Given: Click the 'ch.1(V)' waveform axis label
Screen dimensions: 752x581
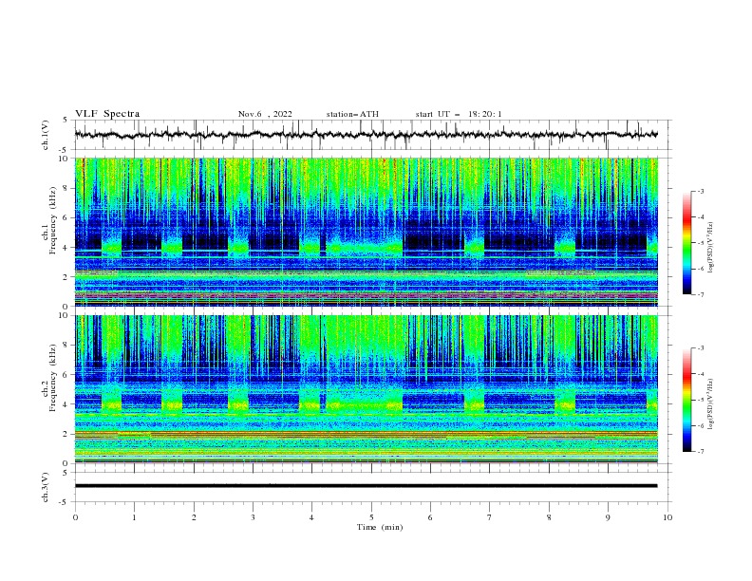Looking at the screenshot, I should (46, 135).
